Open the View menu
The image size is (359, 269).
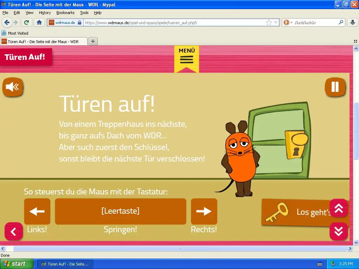tap(29, 13)
